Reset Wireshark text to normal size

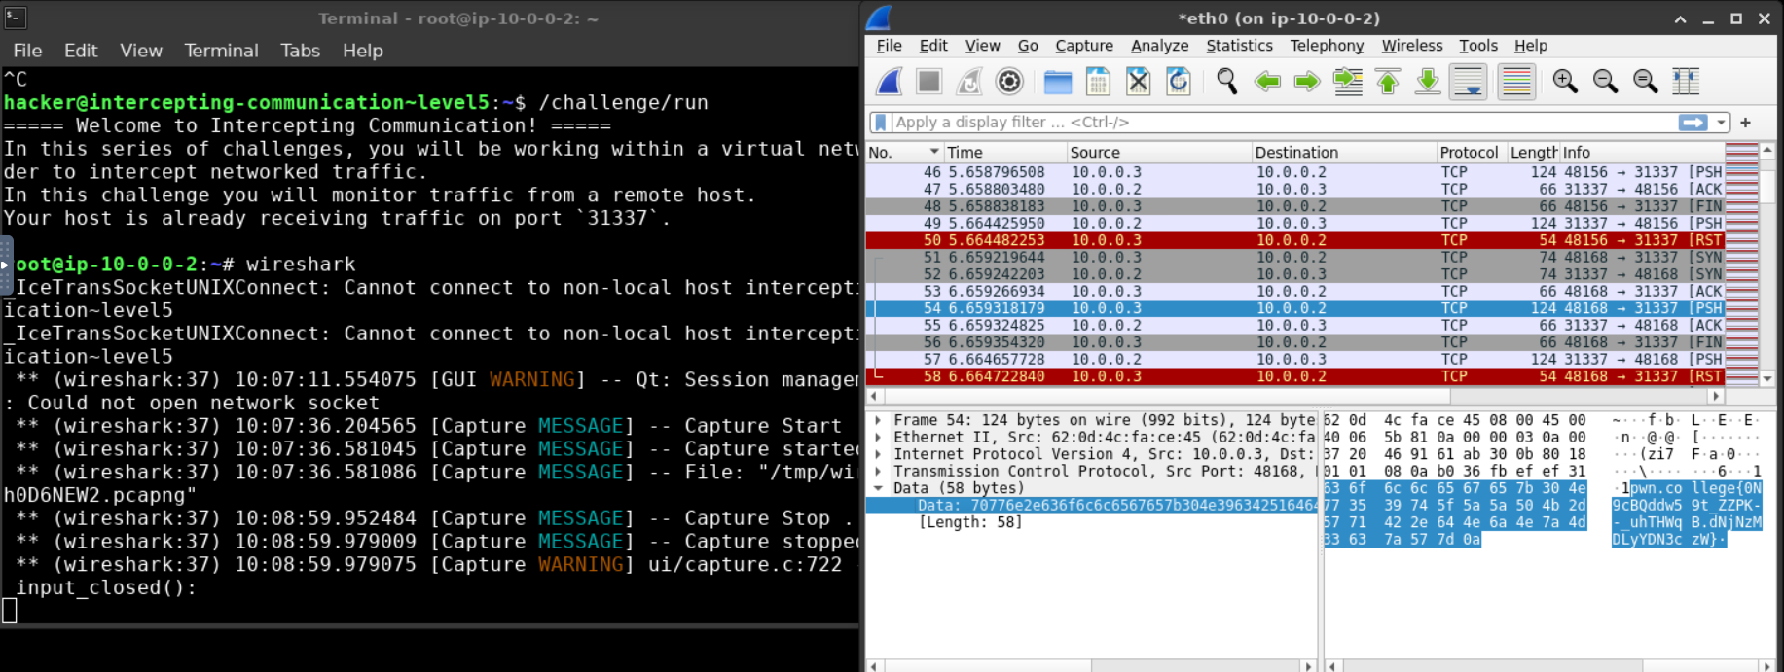(1646, 82)
